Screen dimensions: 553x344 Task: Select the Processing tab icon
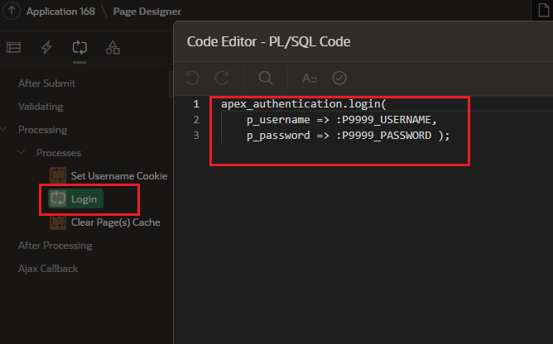pyautogui.click(x=79, y=46)
